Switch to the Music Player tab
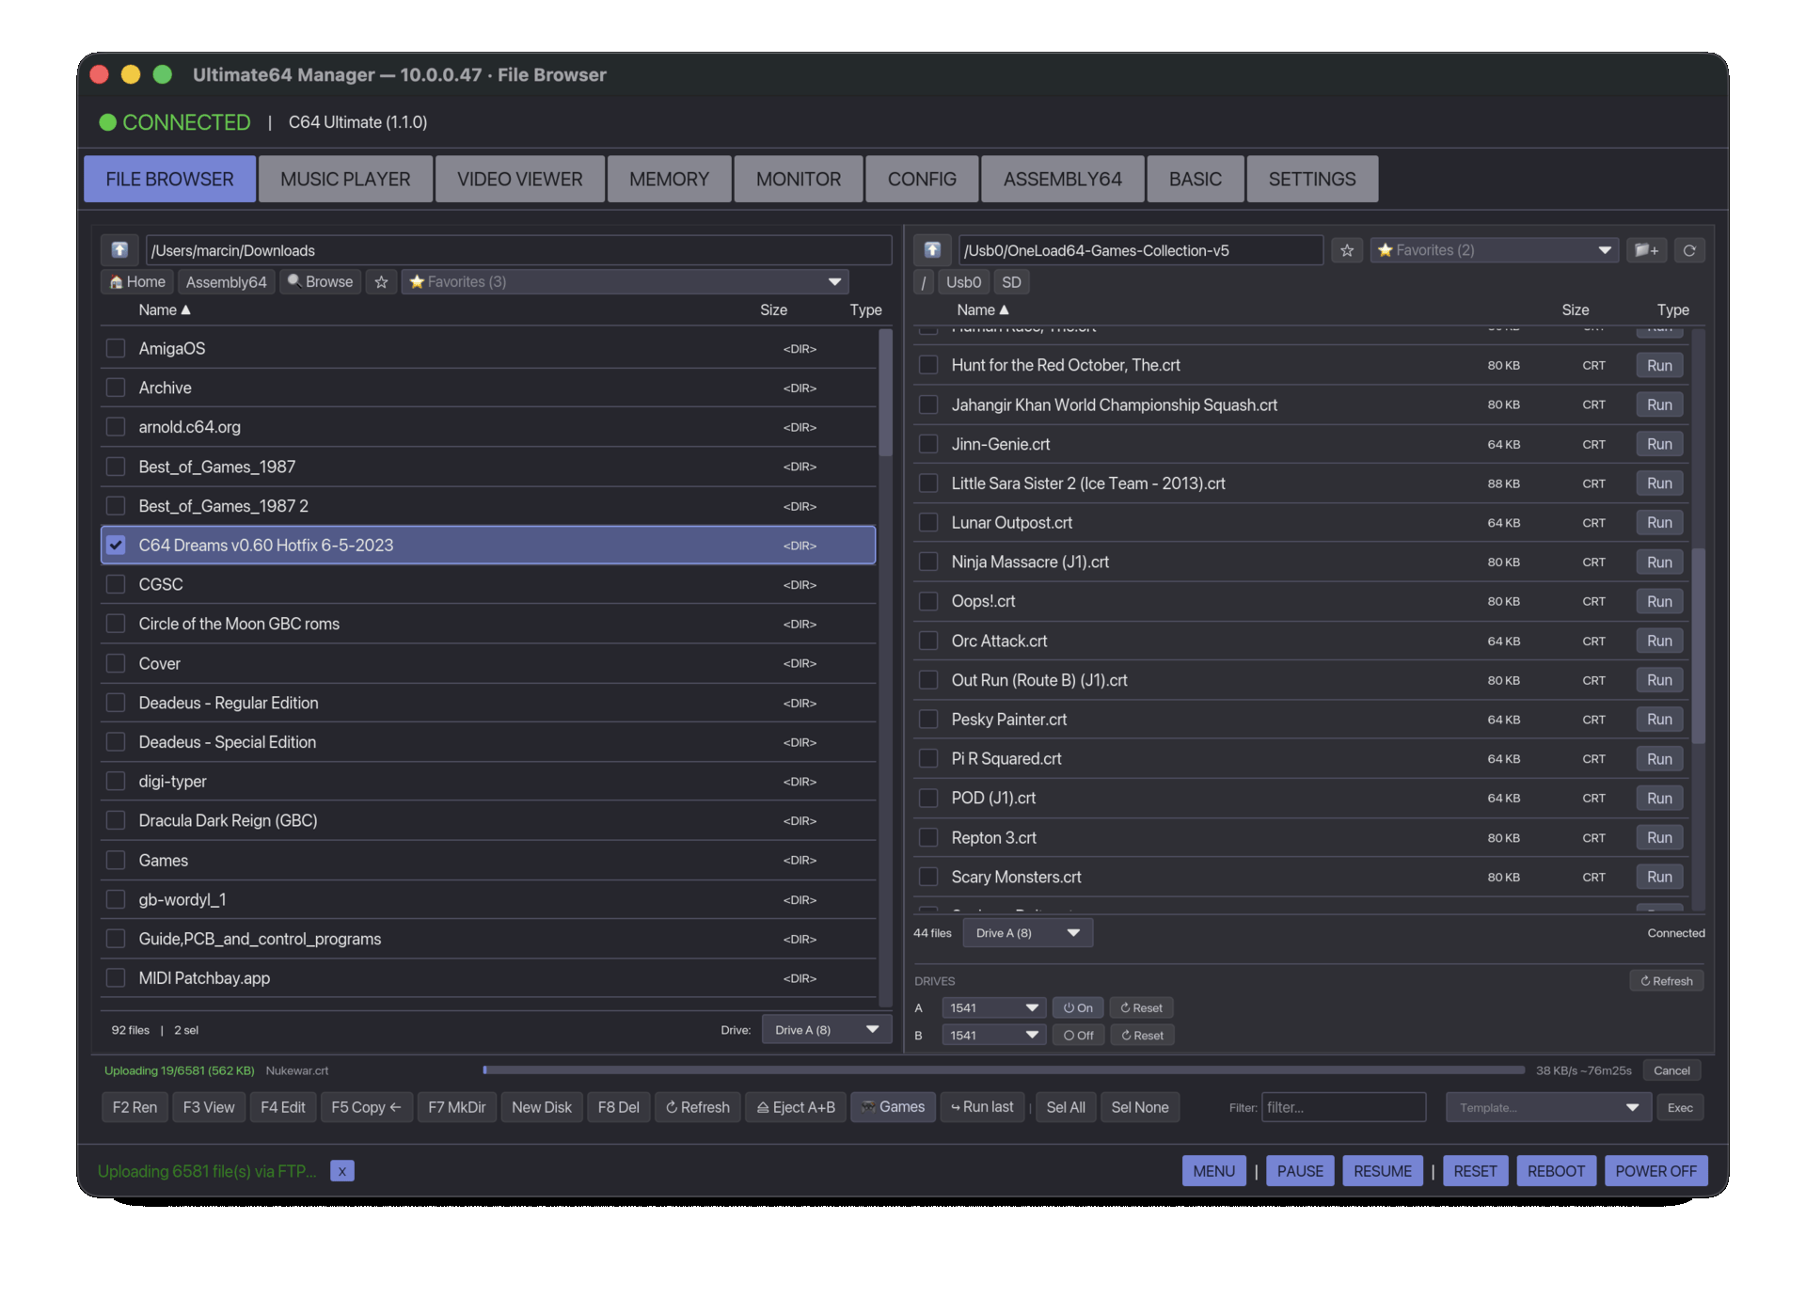Screen dimensions: 1806x1299 click(x=345, y=179)
